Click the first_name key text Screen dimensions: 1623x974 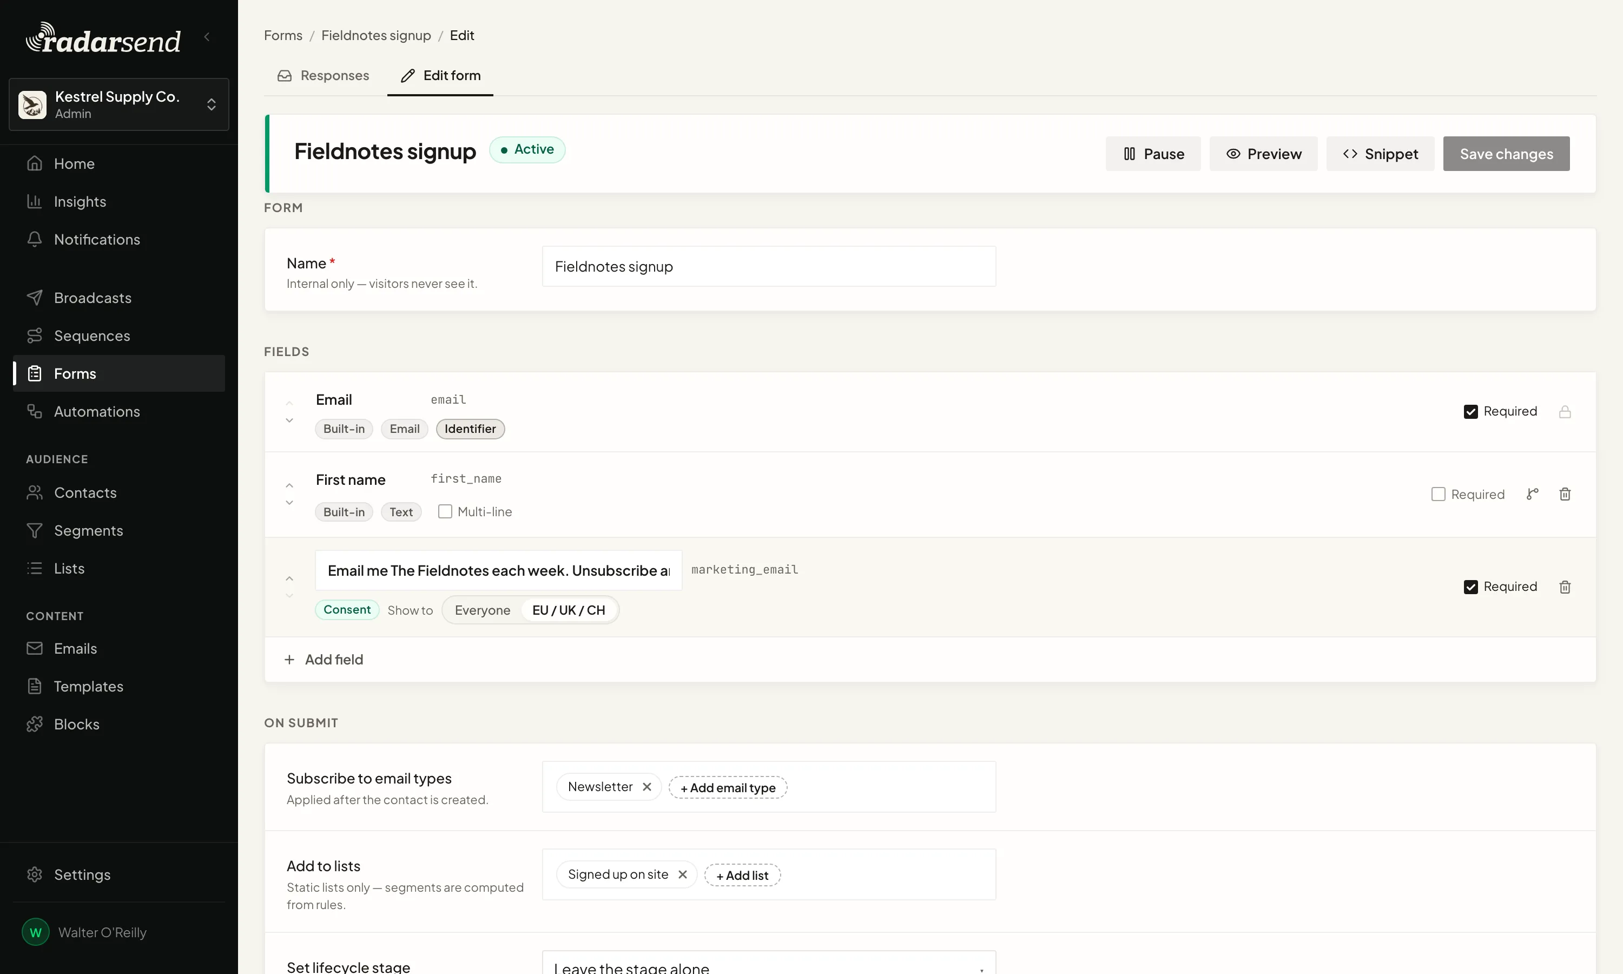(466, 479)
